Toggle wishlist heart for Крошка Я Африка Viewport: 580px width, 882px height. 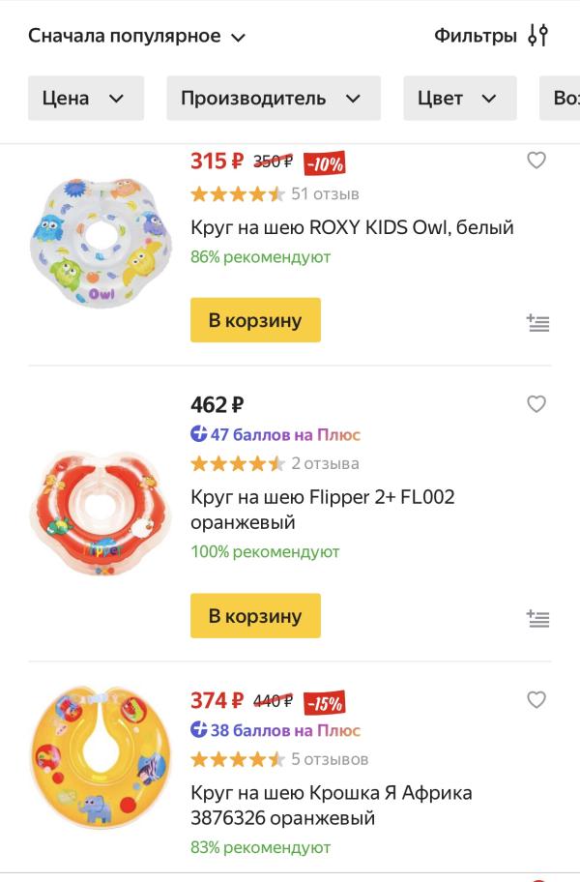(x=536, y=699)
